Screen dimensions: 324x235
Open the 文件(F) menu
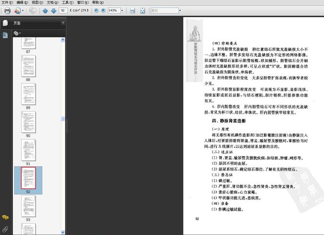7,3
